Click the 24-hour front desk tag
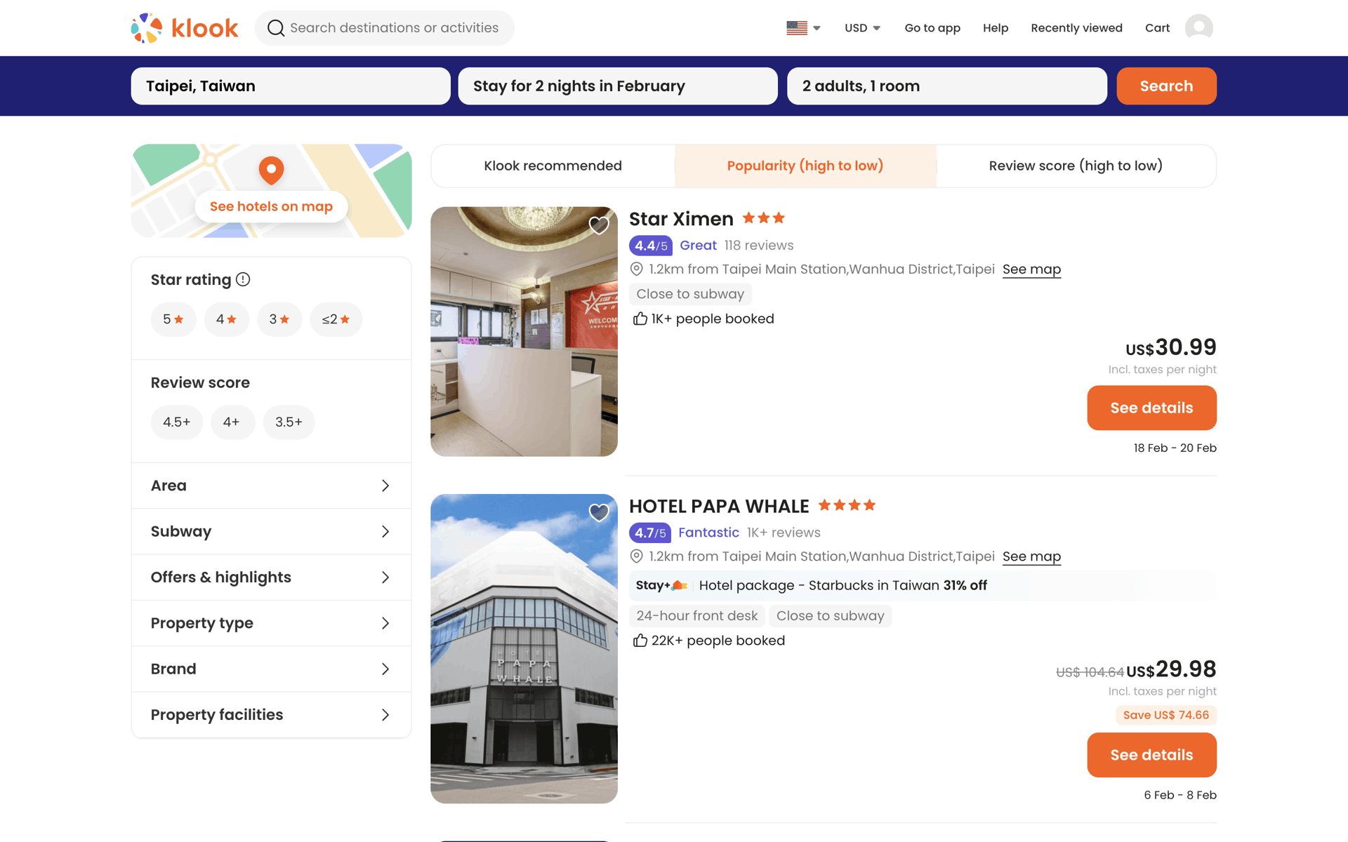This screenshot has width=1348, height=842. point(696,615)
